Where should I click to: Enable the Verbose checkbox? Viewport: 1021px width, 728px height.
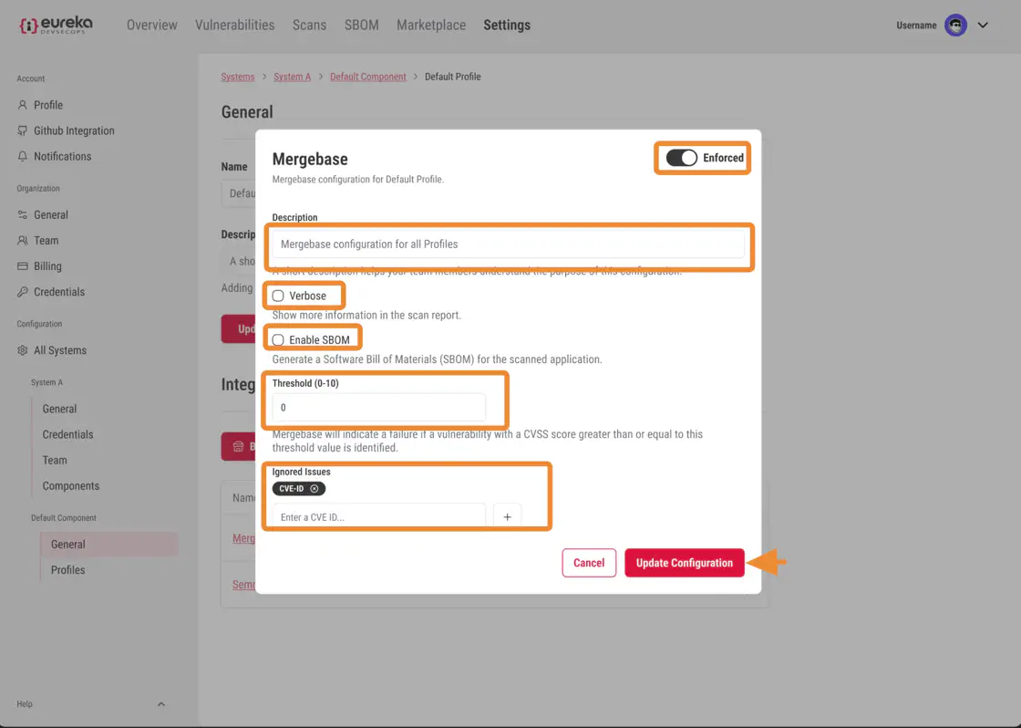278,296
